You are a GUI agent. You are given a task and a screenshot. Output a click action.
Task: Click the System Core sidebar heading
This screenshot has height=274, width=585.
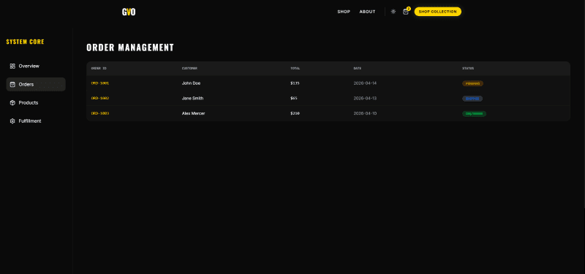click(25, 42)
